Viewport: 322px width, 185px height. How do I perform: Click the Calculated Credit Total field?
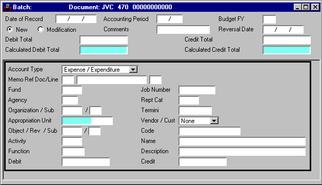tap(287, 50)
